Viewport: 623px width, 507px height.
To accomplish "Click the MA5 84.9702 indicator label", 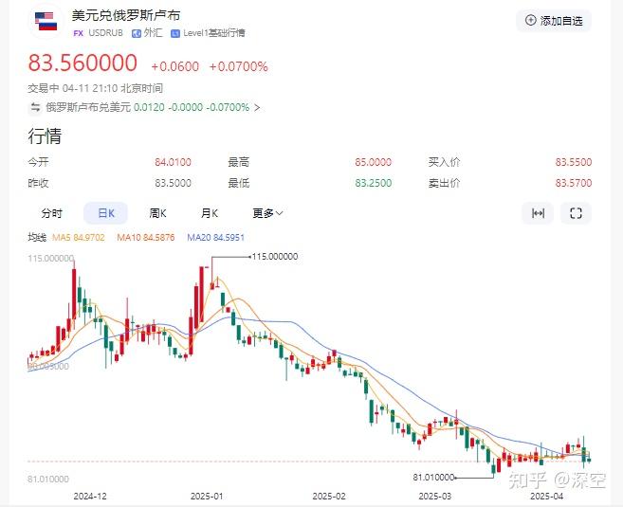I will click(x=79, y=238).
